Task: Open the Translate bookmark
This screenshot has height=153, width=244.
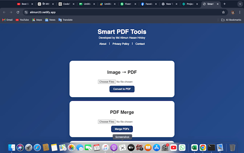Action: click(x=65, y=20)
